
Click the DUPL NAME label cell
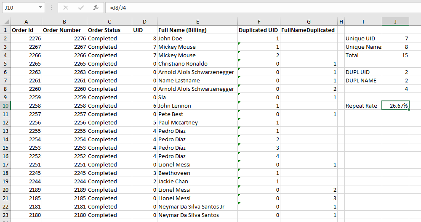pyautogui.click(x=363, y=80)
